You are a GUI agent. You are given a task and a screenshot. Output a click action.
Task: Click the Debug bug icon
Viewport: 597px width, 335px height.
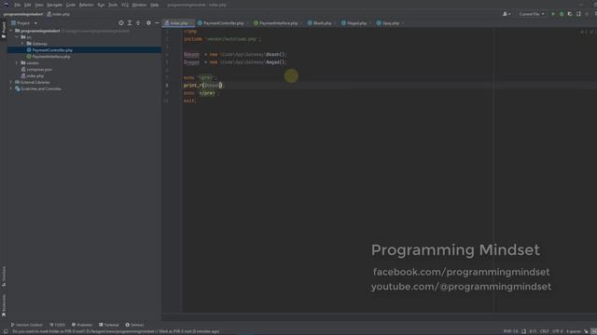coord(562,14)
